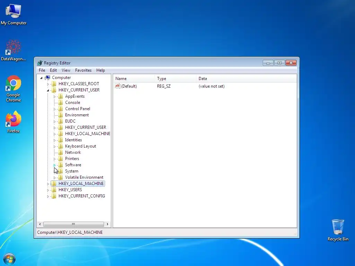355x266 pixels.
Task: Click the '(value not set)' data cell
Action: pyautogui.click(x=211, y=86)
